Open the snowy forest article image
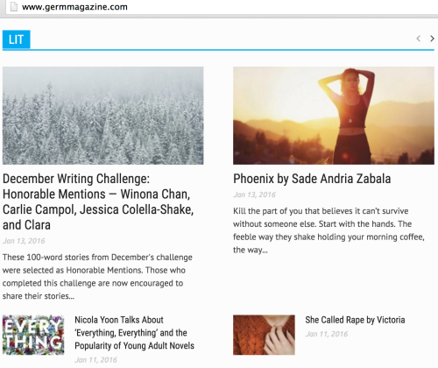The width and height of the screenshot is (438, 368). click(x=103, y=116)
